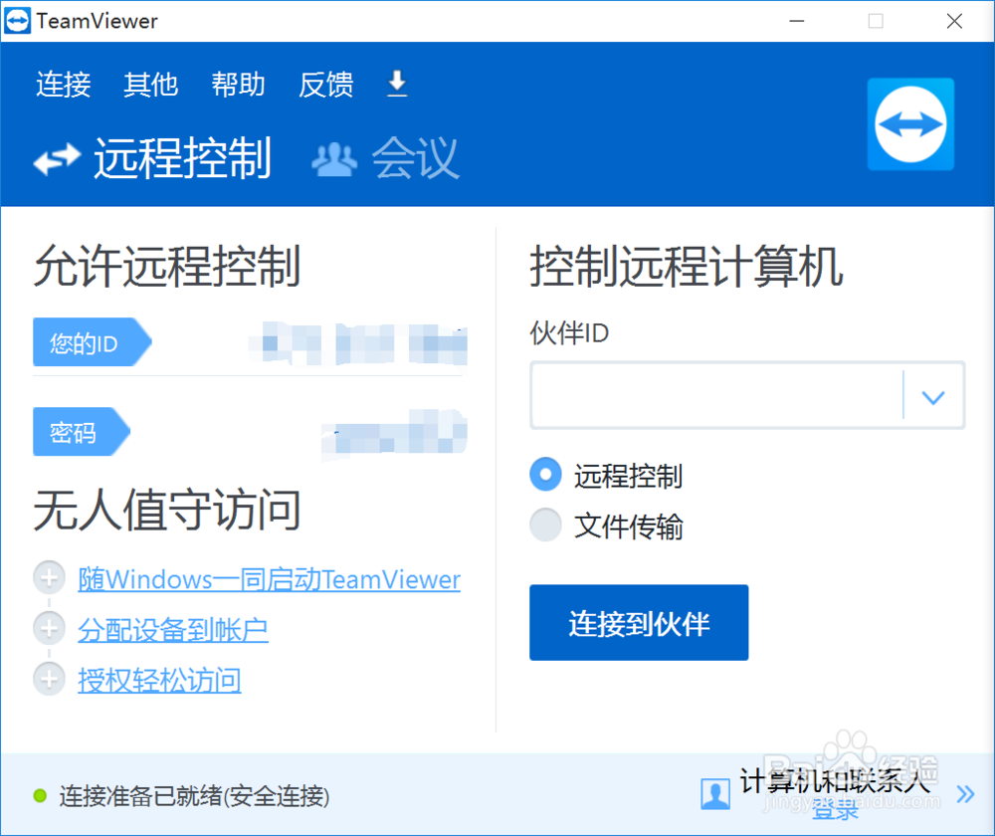Open the 伙伴ID history dropdown

(933, 395)
